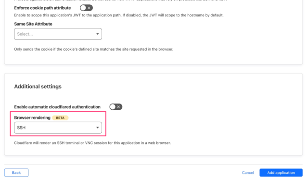Click the Same Site Attribute dropdown arrow

pyautogui.click(x=97, y=34)
